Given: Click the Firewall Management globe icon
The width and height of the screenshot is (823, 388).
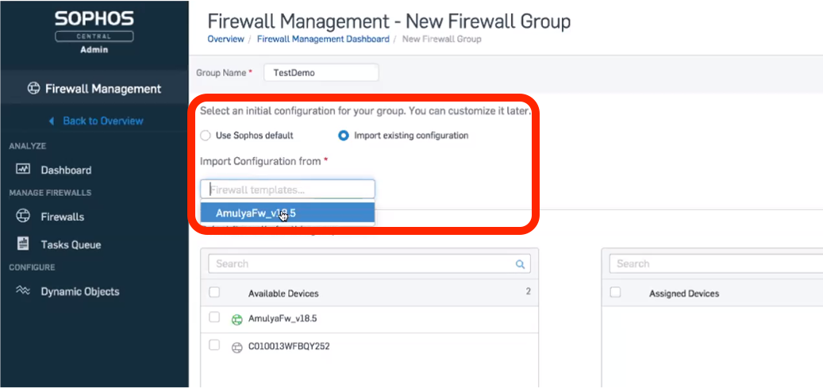Looking at the screenshot, I should [33, 89].
